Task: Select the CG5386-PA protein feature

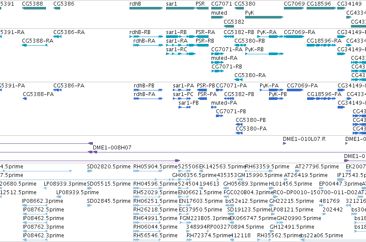Action: point(58,90)
